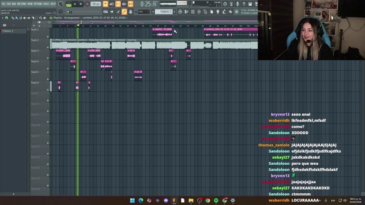Select the playlist Select tool
The height and width of the screenshot is (205, 365).
(36, 18)
